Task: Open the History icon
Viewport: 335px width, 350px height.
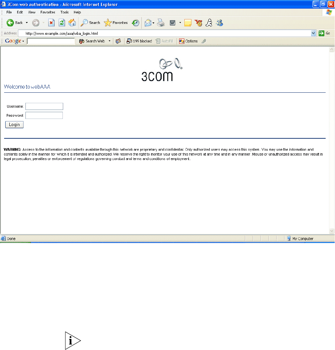Action: coord(135,22)
